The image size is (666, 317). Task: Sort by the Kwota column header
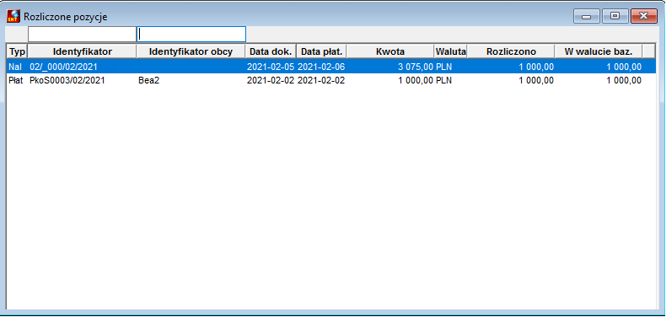(390, 51)
